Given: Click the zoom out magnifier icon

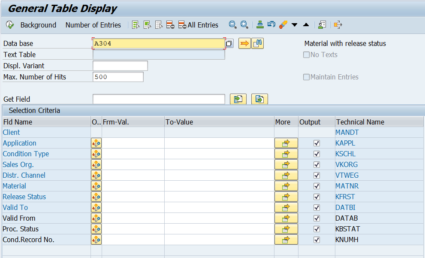Looking at the screenshot, I should point(232,25).
